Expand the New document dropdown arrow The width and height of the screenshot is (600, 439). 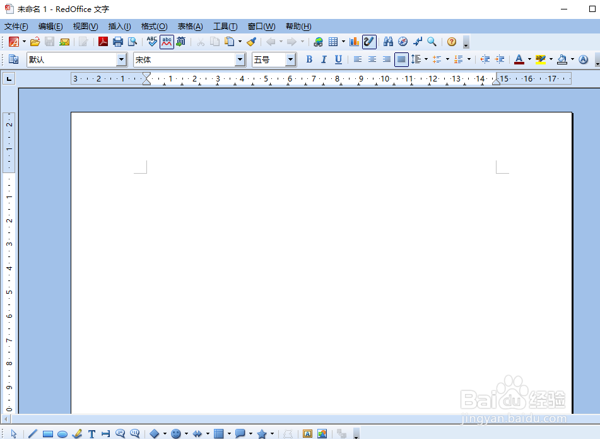click(24, 42)
